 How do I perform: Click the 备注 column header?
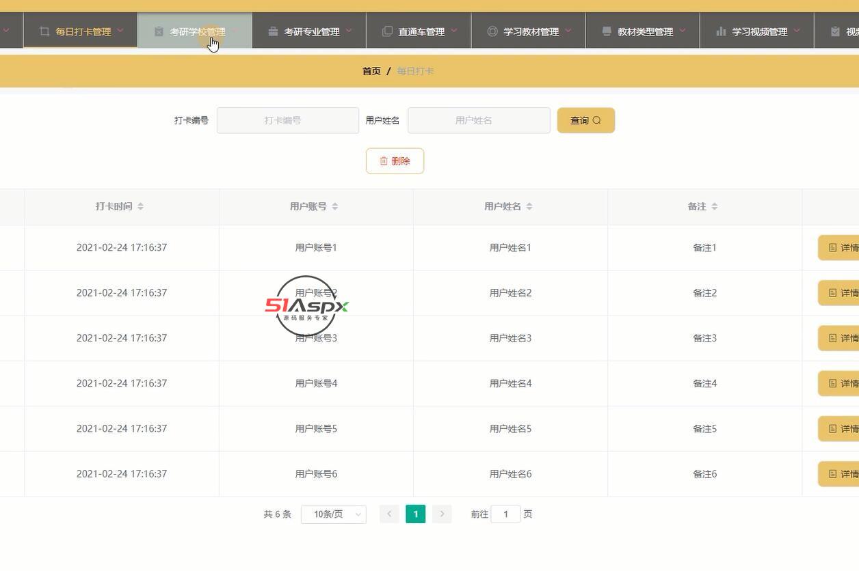pos(704,206)
